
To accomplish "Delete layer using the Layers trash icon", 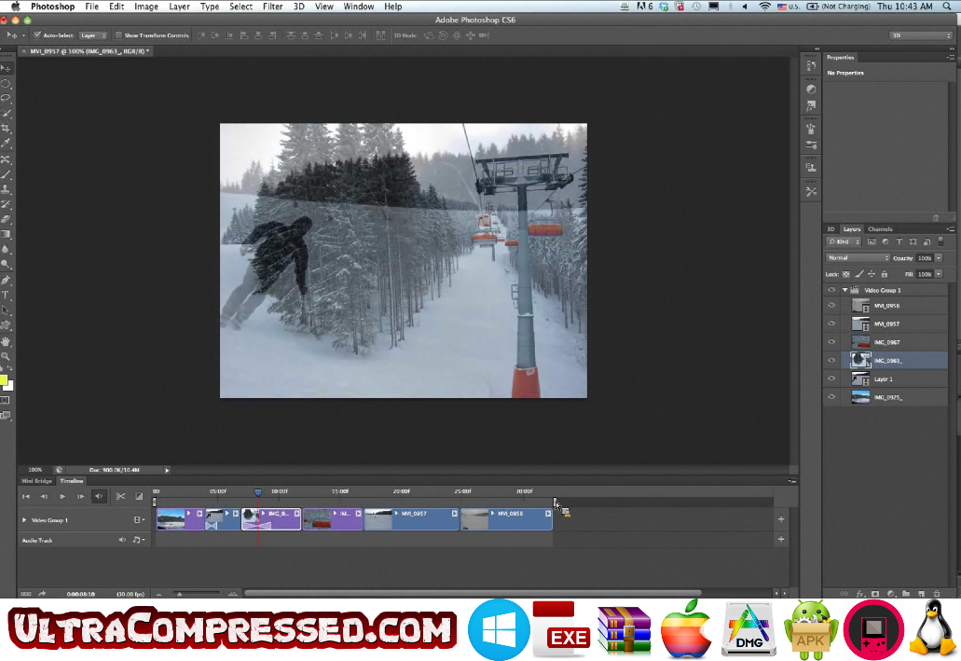I will pos(938,593).
